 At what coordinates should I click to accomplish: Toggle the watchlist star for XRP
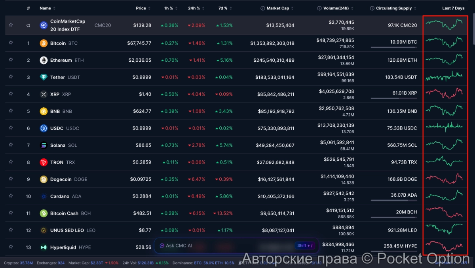pyautogui.click(x=11, y=94)
